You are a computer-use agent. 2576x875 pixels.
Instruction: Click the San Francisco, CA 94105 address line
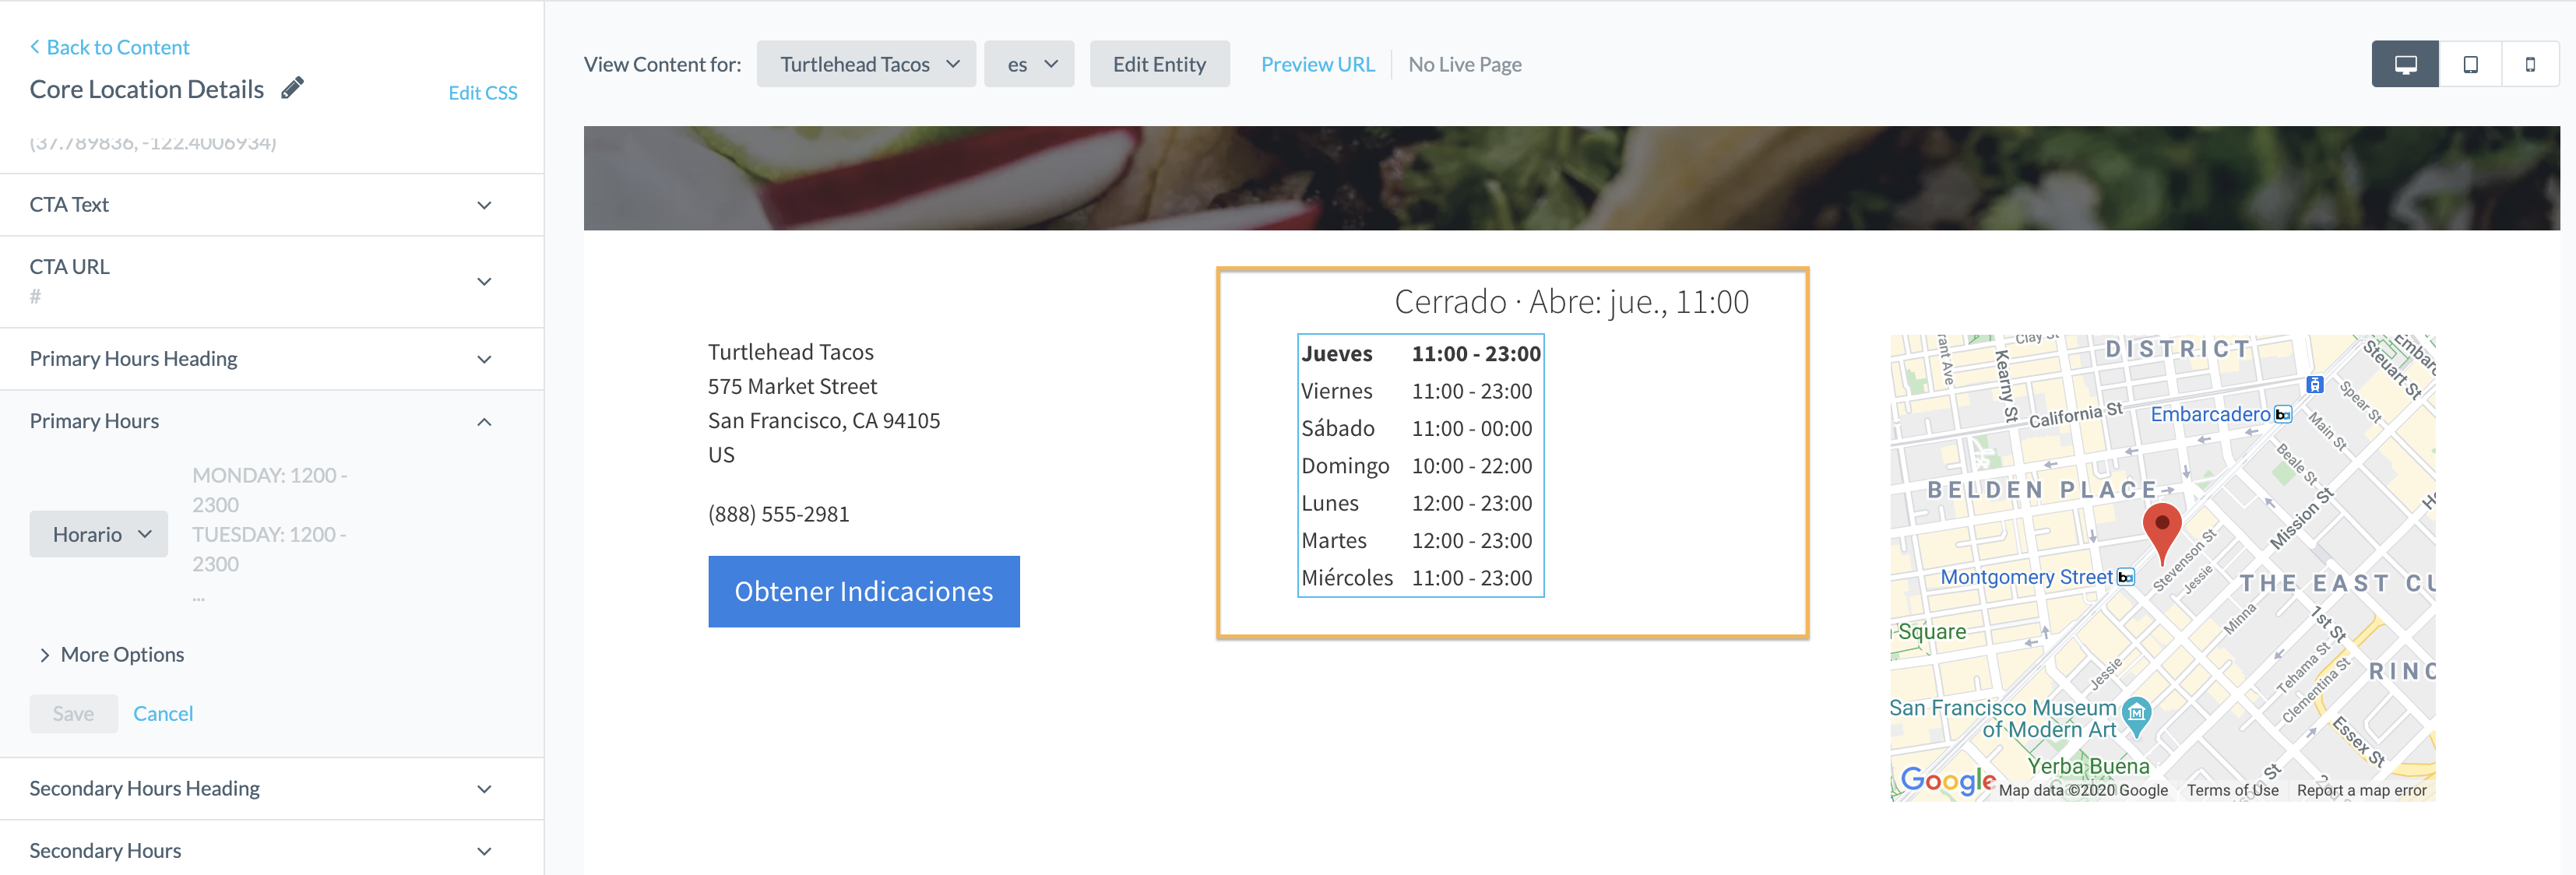pos(824,420)
